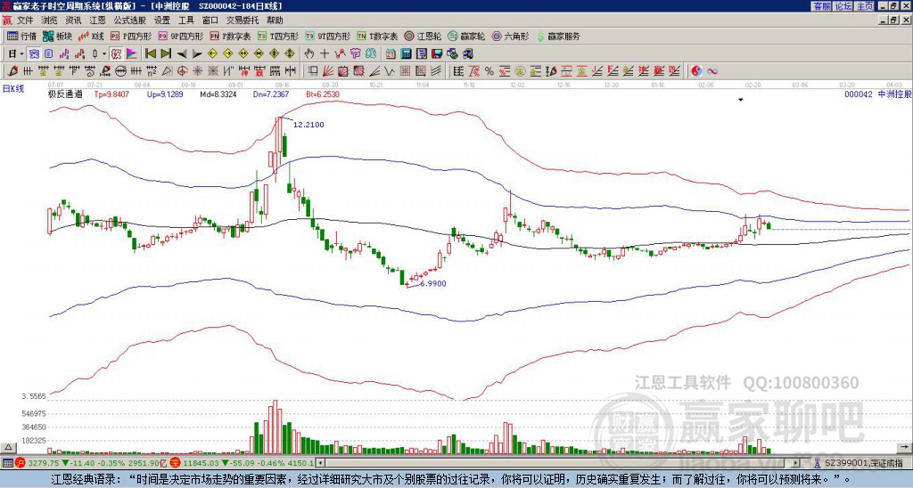
Task: Click the 日K线 period label
Action: [x=13, y=88]
